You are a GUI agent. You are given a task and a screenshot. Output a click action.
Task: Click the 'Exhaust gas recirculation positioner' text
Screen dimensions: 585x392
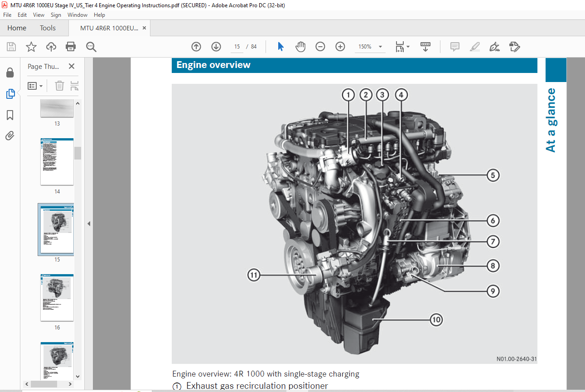(x=257, y=386)
